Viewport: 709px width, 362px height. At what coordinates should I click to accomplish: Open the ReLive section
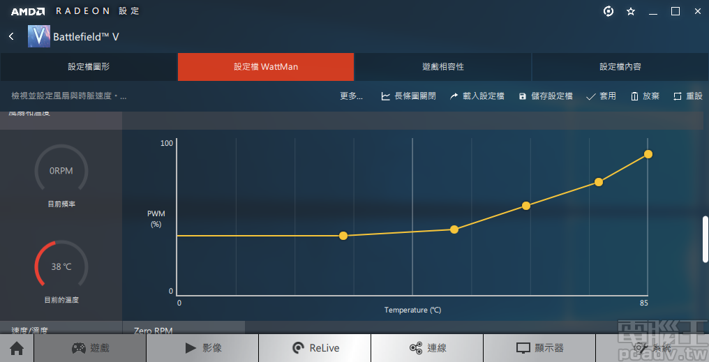pyautogui.click(x=315, y=348)
